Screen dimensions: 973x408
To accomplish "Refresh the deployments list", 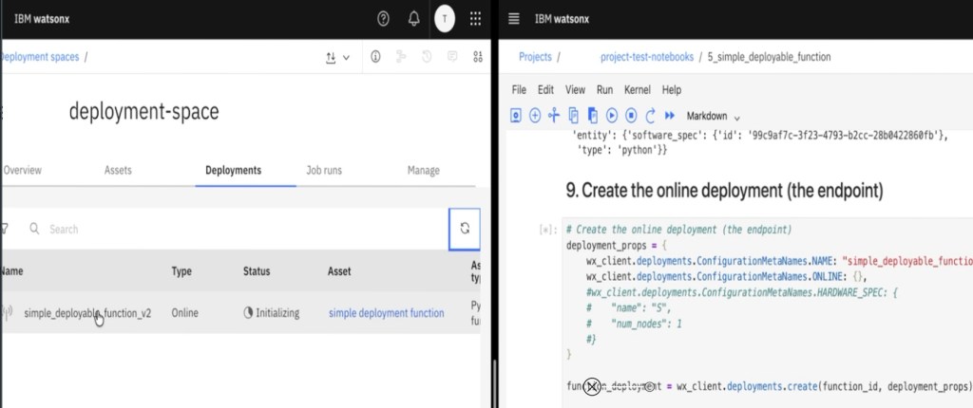I will (x=464, y=229).
